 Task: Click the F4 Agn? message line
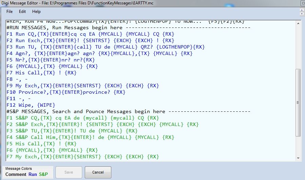click(99, 53)
